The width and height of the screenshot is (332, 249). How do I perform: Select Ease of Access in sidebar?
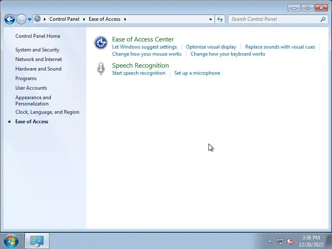(x=32, y=122)
